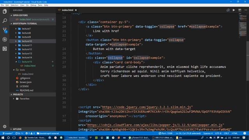Click the code minimap preview
The height and width of the screenshot is (140, 249).
[242, 25]
